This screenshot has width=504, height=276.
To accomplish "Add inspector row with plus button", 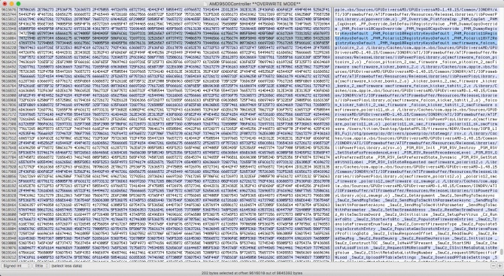I will pos(499,265).
